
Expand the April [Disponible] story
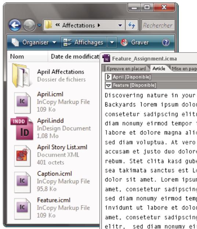(x=108, y=77)
